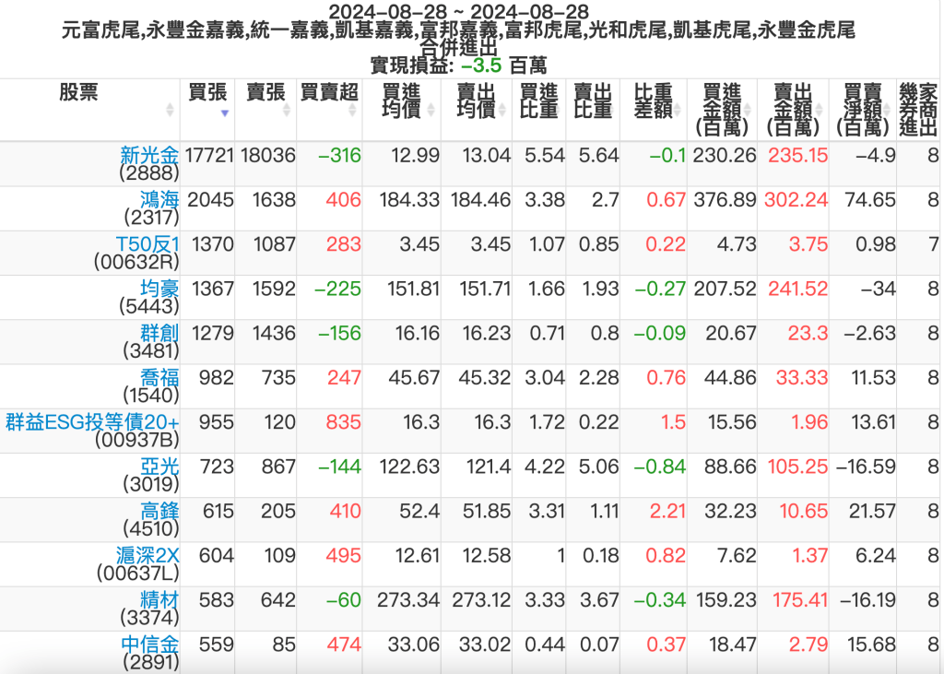Select the 精材 row's 買賣超 value -60
Image resolution: width=944 pixels, height=674 pixels.
pyautogui.click(x=343, y=600)
